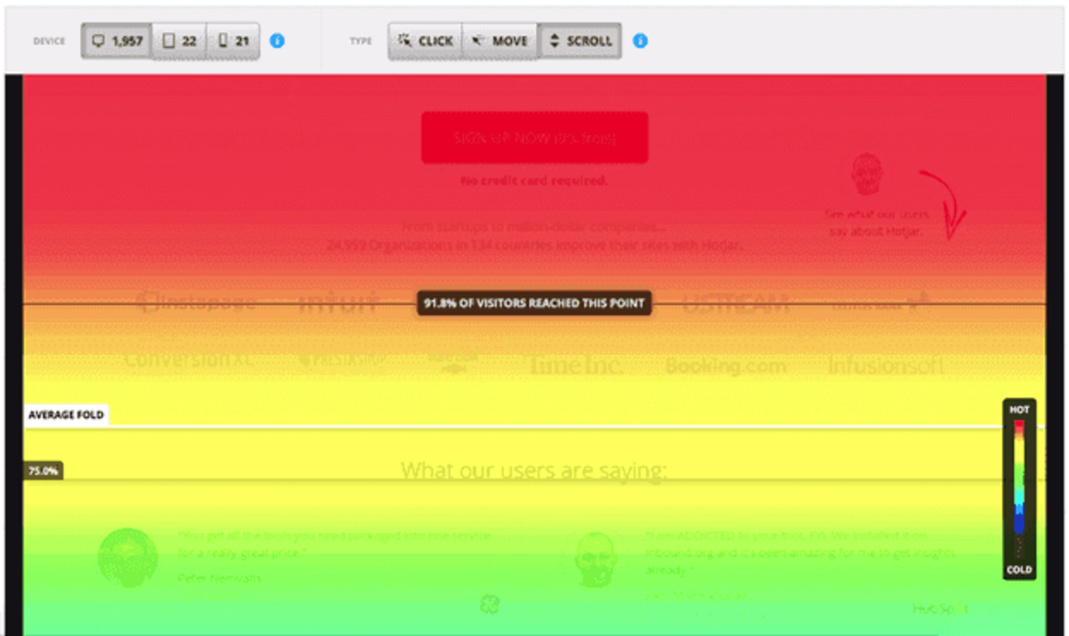Click the blue info icon beside device filters

tap(277, 41)
